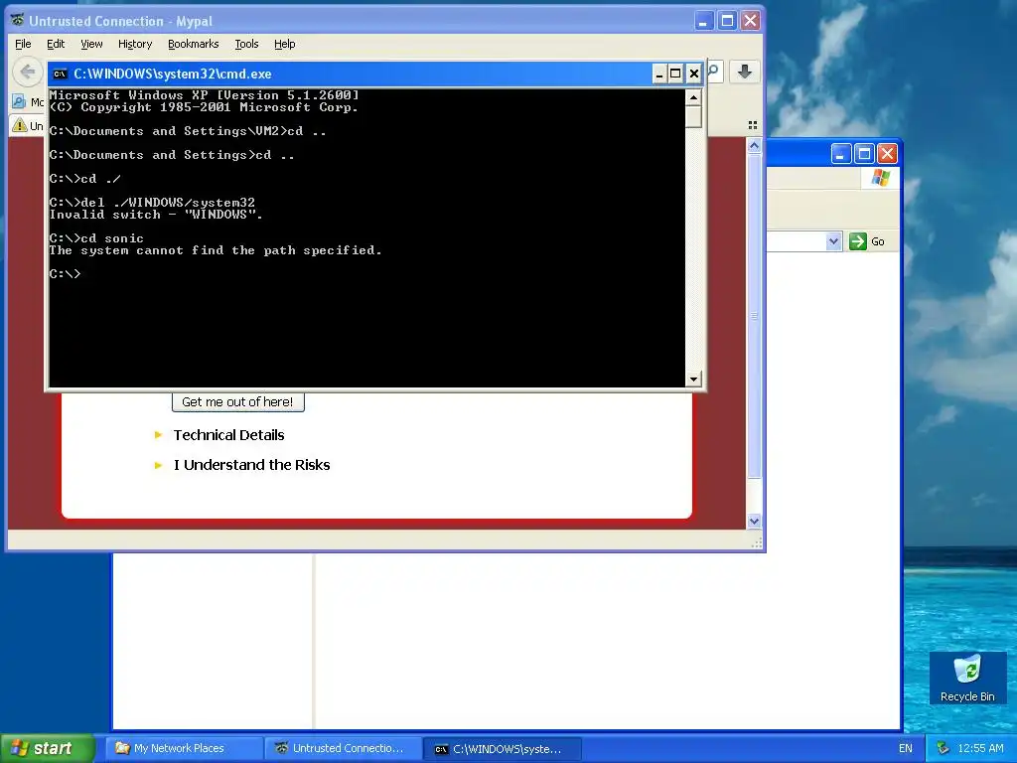Open address dropdown in Explorer window
The height and width of the screenshot is (763, 1017).
click(x=834, y=241)
